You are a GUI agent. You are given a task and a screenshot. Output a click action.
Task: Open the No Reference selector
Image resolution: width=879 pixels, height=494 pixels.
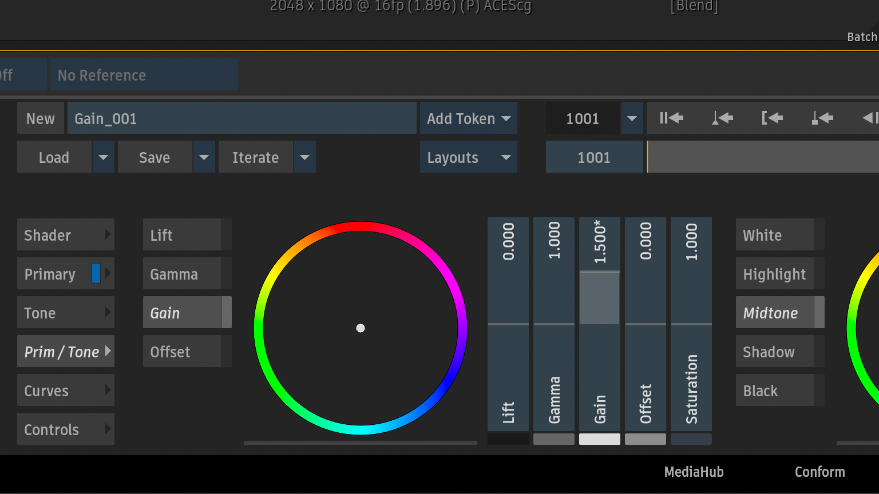click(x=144, y=74)
